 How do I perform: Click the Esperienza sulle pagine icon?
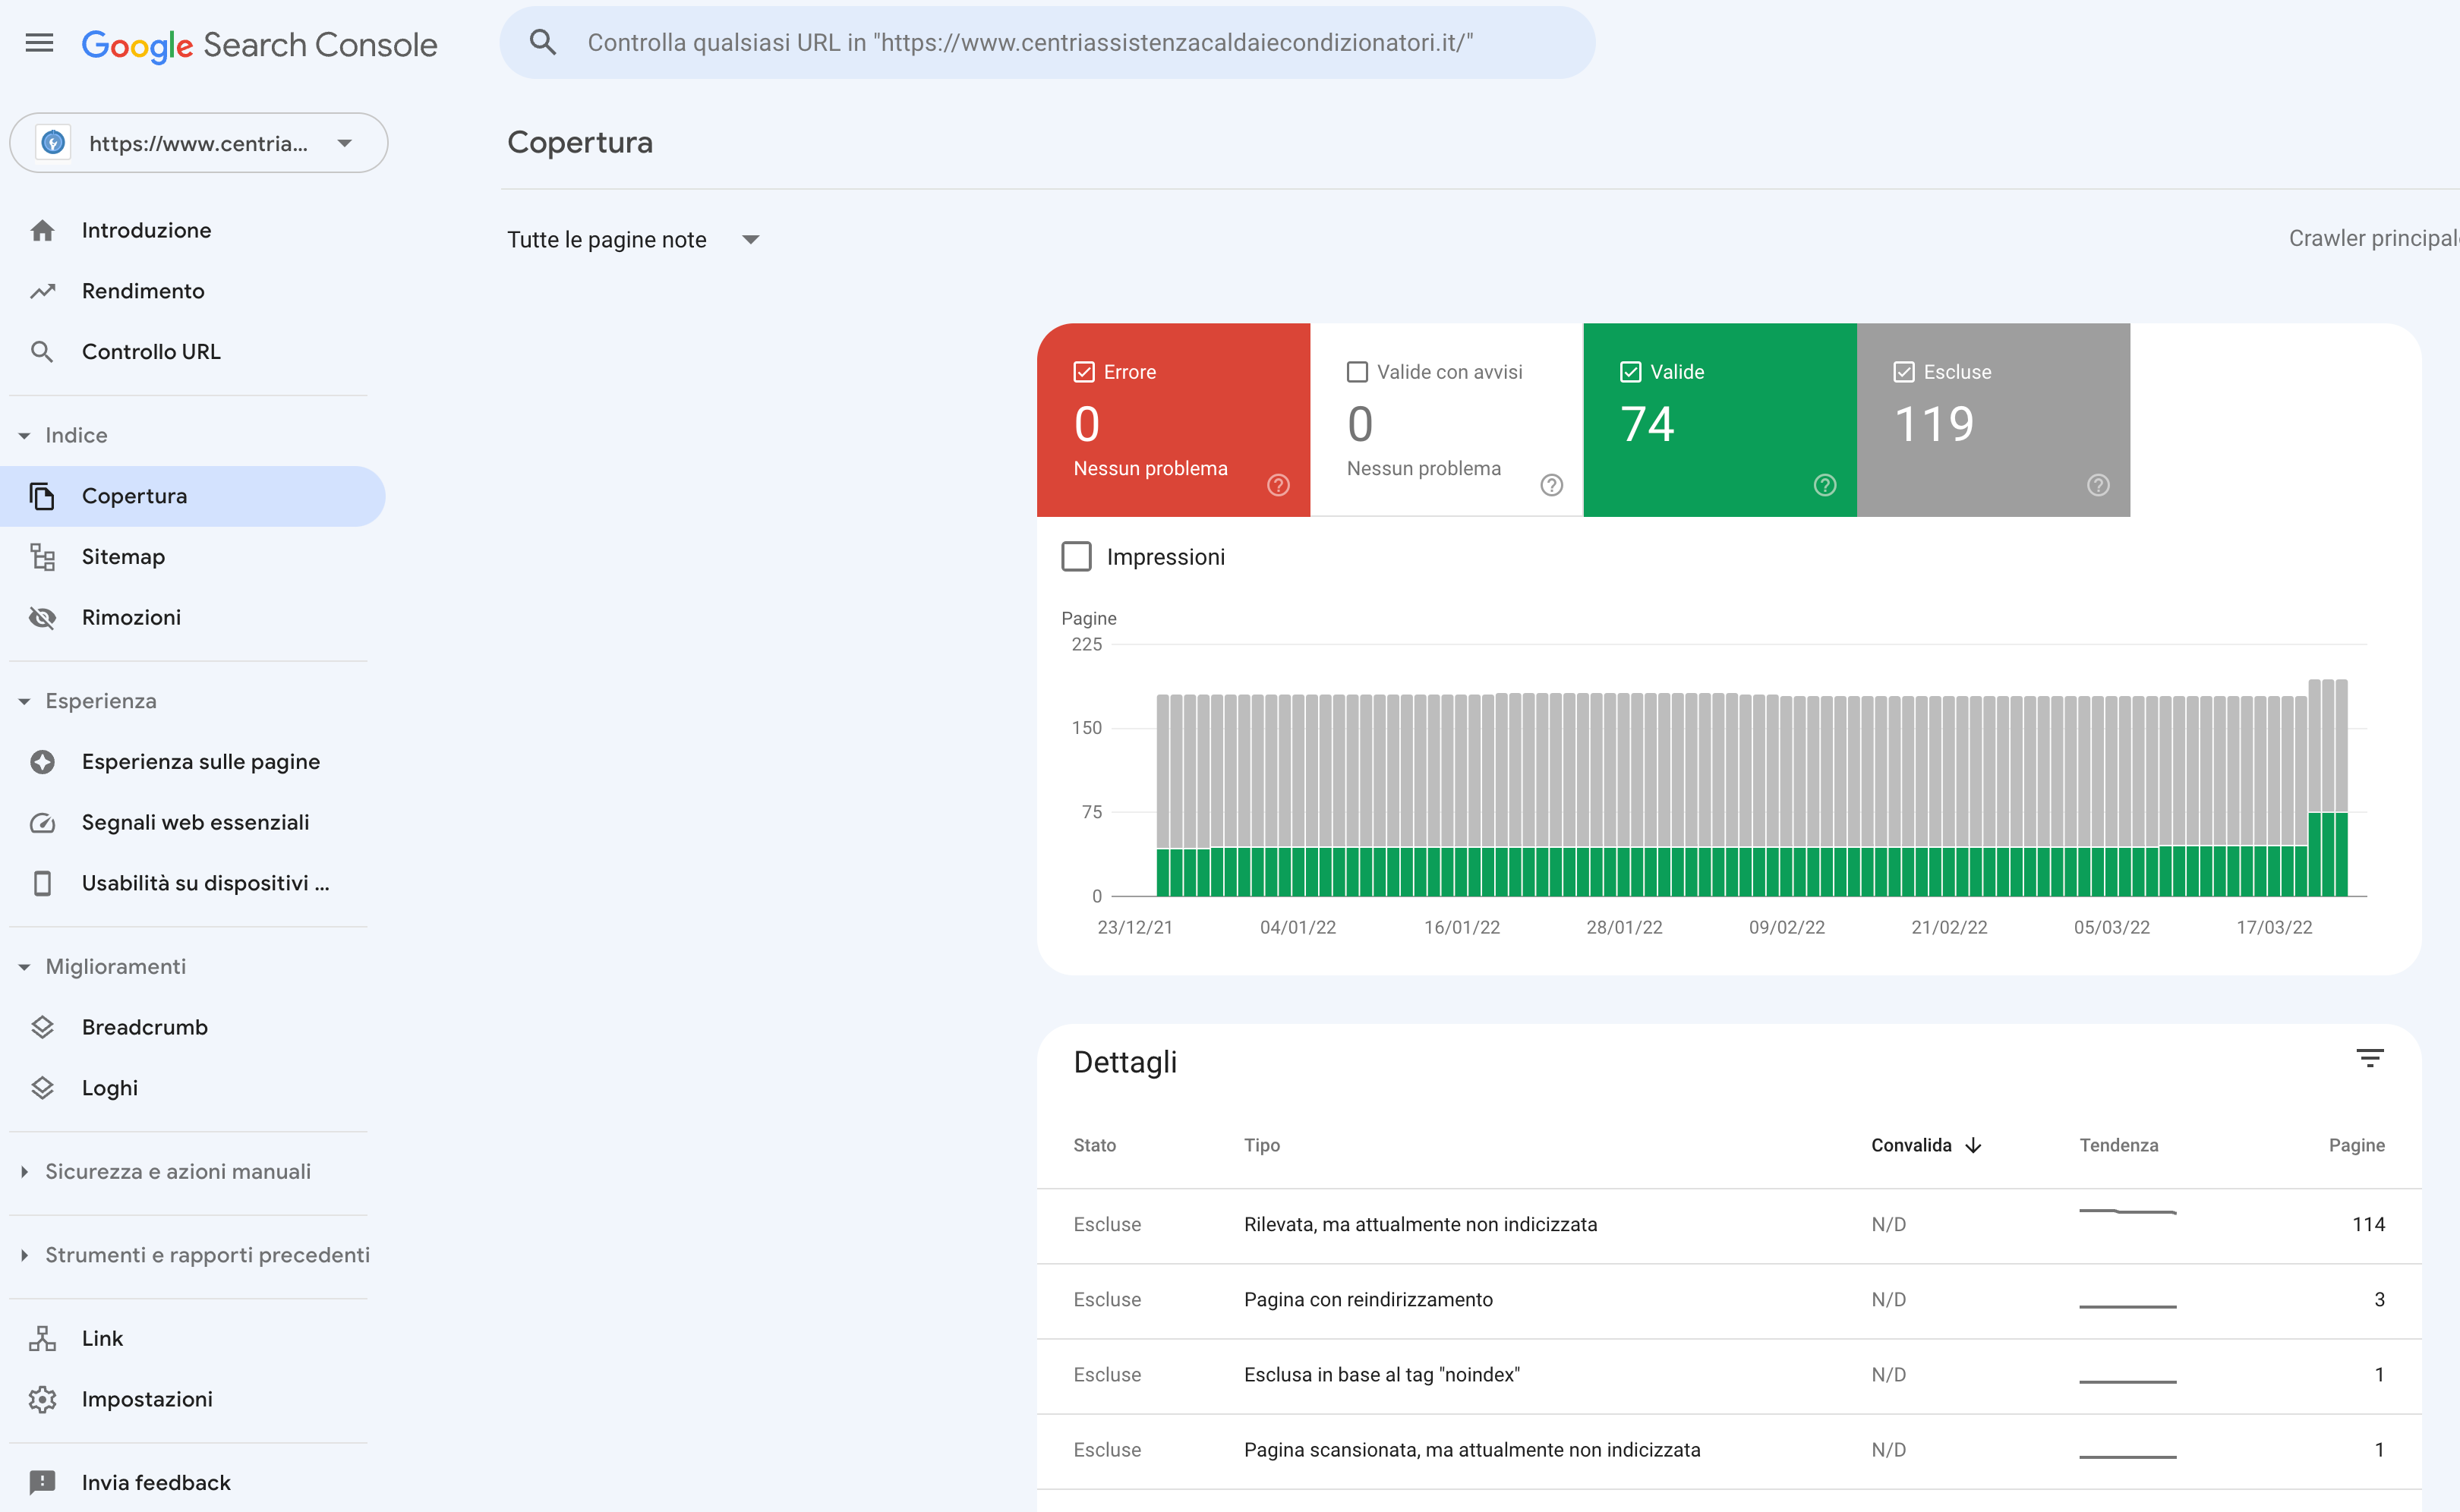pos(42,762)
